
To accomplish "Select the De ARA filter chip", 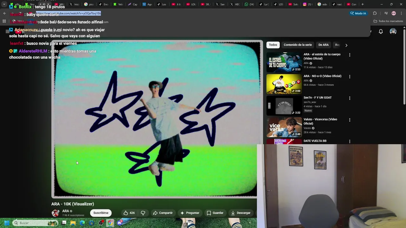I will pyautogui.click(x=324, y=45).
